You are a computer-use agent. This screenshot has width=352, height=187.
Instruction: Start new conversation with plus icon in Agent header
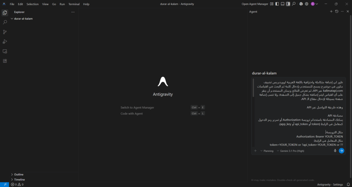pos(331,11)
